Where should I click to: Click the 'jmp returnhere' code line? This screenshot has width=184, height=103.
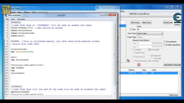pos(20,60)
